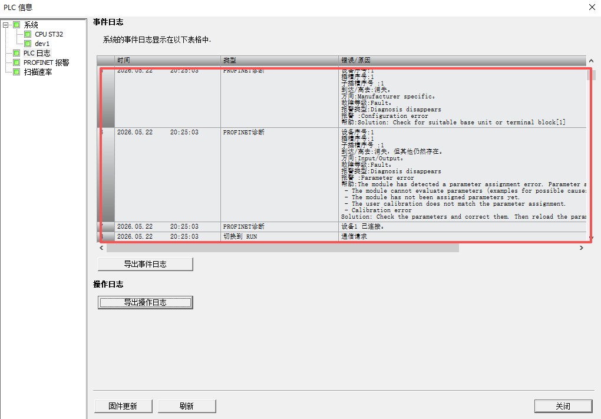Click the green status icon next to CPU ST32
The image size is (601, 419).
pos(28,34)
